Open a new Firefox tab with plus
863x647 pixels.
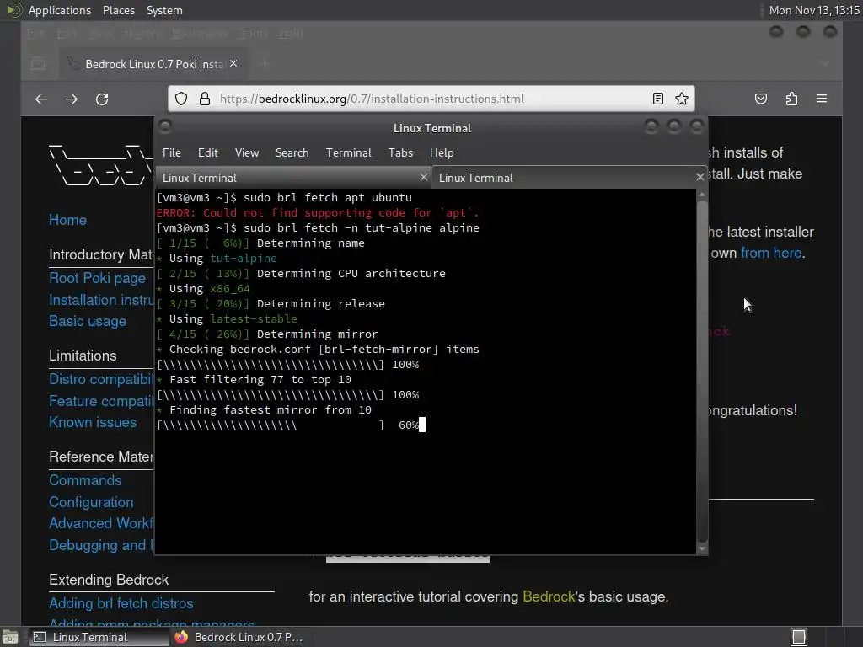(265, 64)
